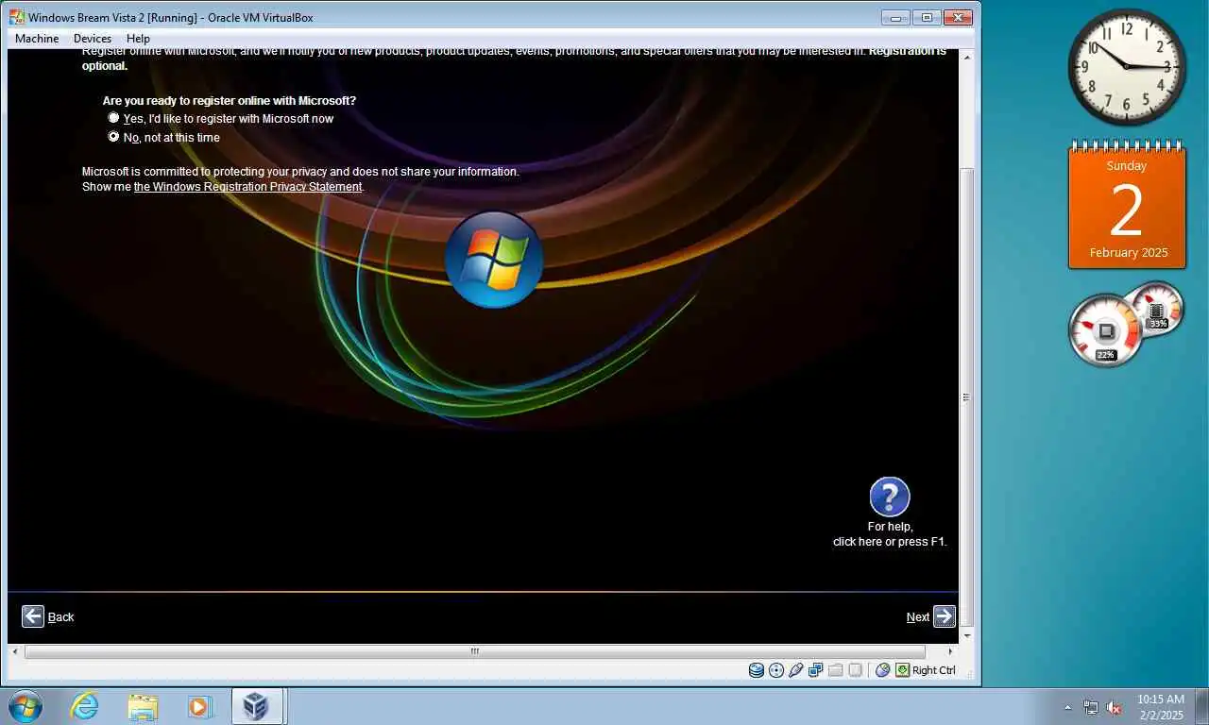
Task: Open the Help menu
Action: 138,39
